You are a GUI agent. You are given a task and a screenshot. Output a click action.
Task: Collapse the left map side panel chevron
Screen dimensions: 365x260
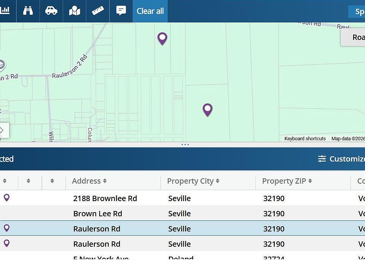pos(2,130)
